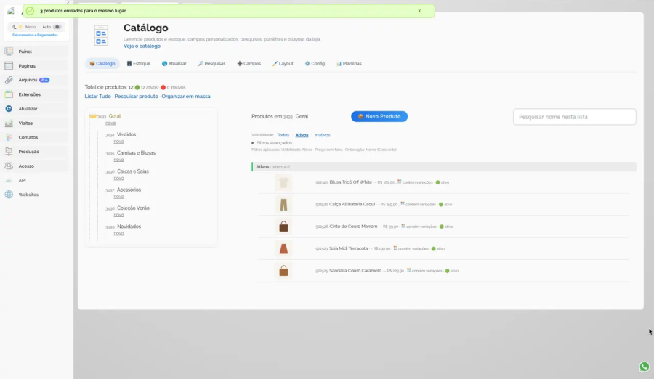Open the Produção sidebar icon
Screen dimensions: 654x379
9,152
